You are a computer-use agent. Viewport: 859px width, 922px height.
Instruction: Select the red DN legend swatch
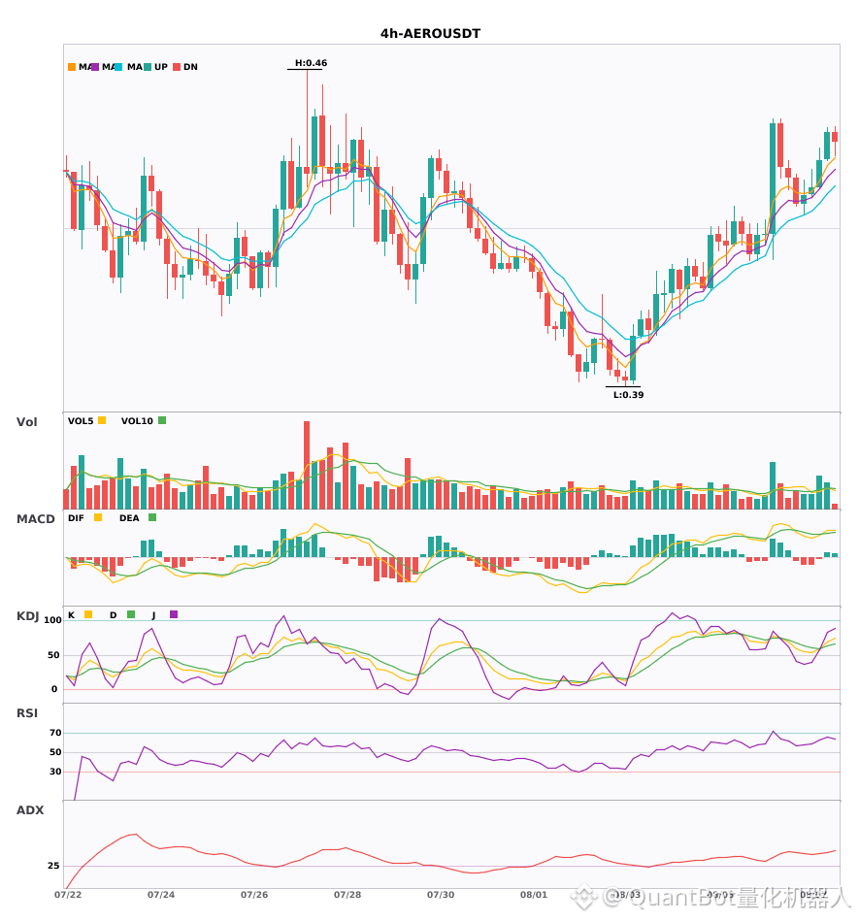(177, 67)
